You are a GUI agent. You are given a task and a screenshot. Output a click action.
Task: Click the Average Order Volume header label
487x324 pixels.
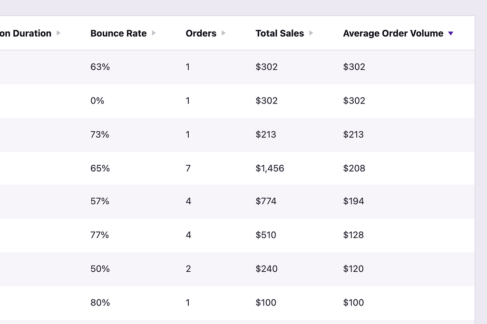[393, 33]
